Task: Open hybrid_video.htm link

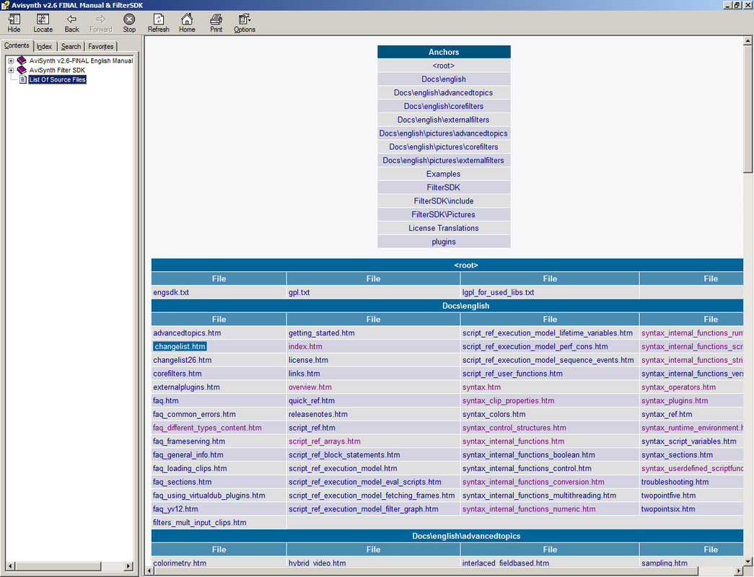Action: 317,563
